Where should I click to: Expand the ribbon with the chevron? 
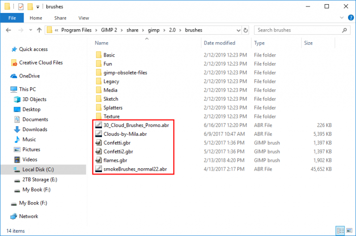click(x=342, y=18)
